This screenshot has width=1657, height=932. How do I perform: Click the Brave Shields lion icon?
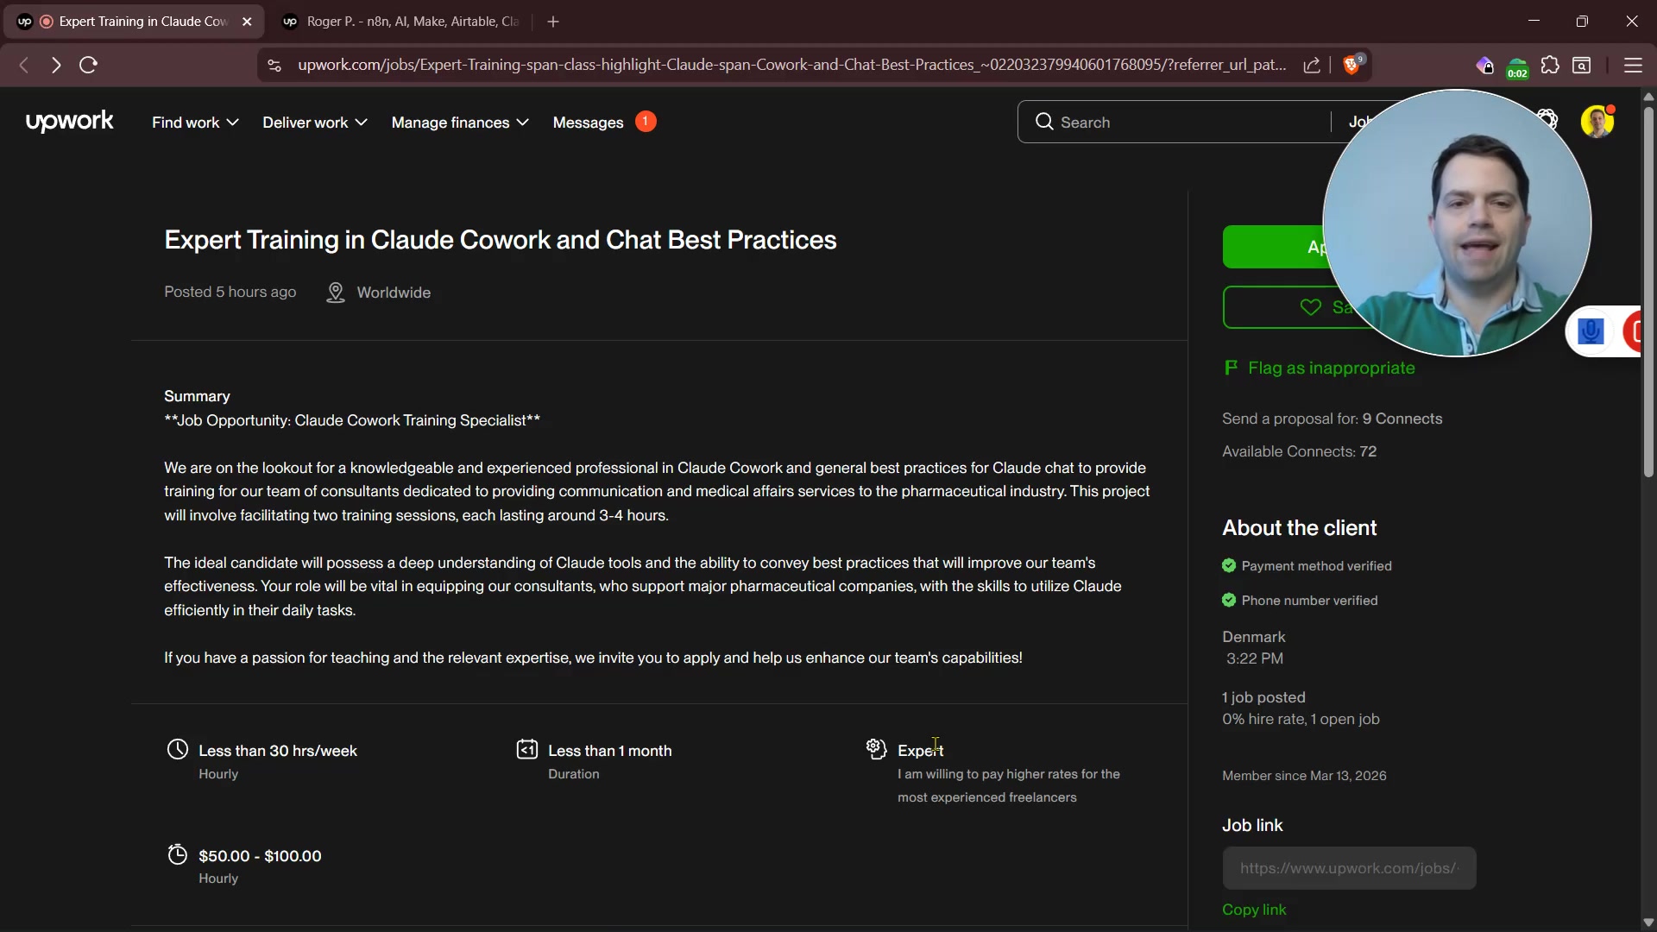click(1351, 66)
